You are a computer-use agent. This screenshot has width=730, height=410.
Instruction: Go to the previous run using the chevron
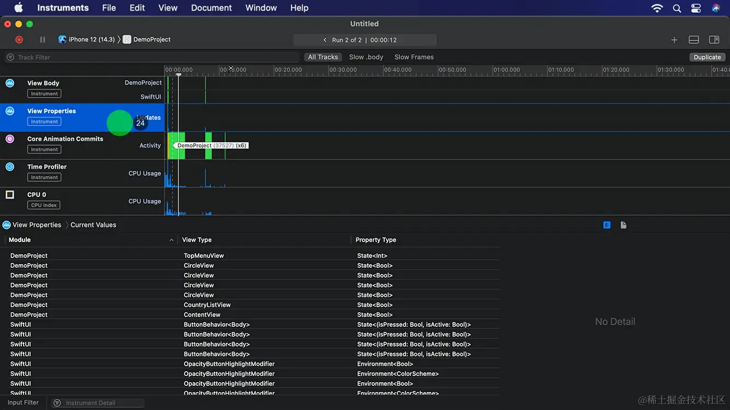point(325,40)
